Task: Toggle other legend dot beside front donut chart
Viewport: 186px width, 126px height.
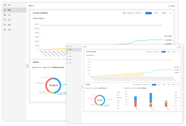Action: [x=117, y=92]
